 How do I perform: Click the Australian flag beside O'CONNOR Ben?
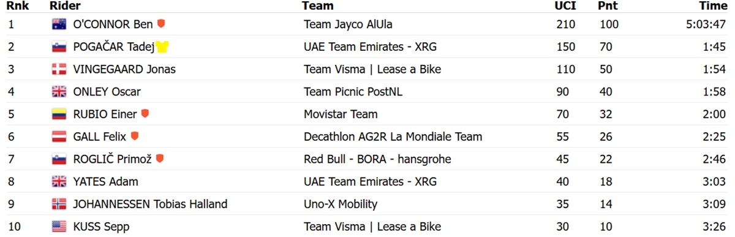[x=59, y=24]
